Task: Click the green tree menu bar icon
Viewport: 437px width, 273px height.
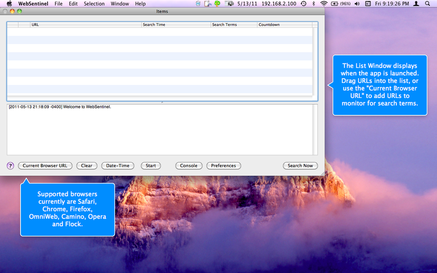Action: 217,3
